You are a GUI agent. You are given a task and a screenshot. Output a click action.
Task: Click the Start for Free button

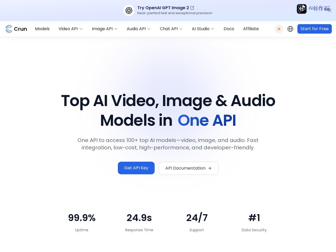pos(314,29)
